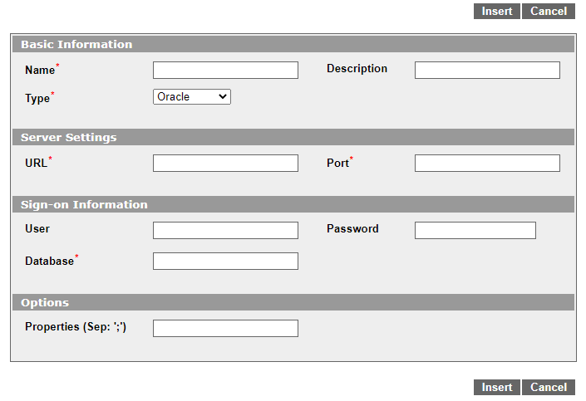Click the Database field label
Screen dimensions: 586x401
pos(49,261)
